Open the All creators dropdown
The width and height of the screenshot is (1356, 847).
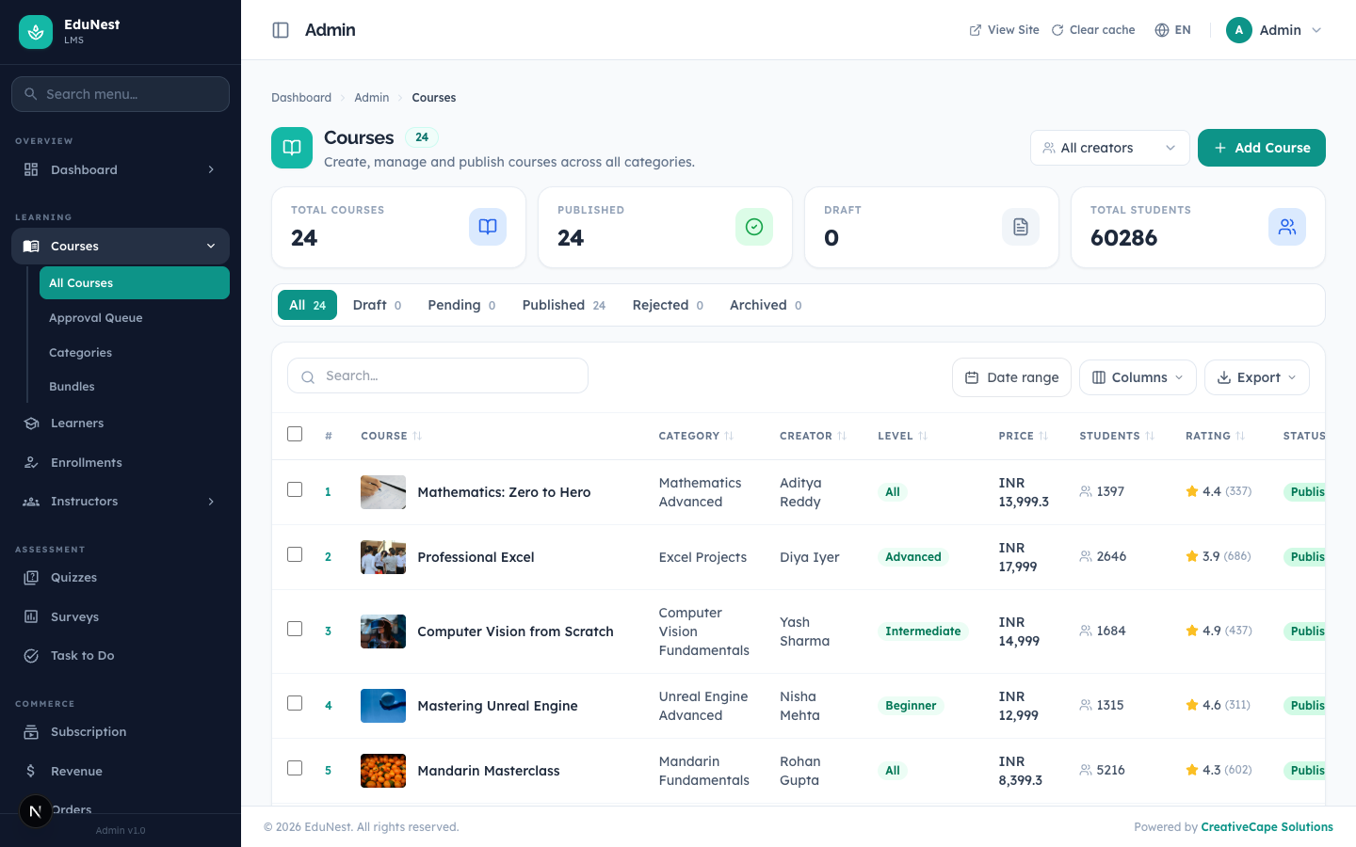pyautogui.click(x=1110, y=148)
